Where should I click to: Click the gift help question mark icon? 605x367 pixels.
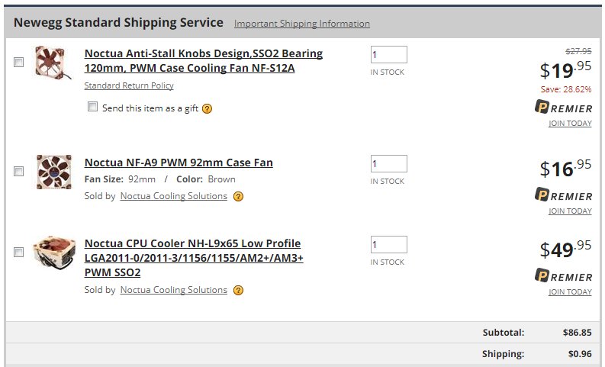(x=207, y=108)
